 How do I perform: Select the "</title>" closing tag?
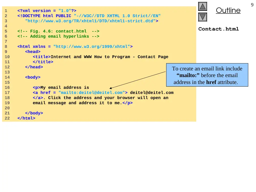click(x=43, y=62)
